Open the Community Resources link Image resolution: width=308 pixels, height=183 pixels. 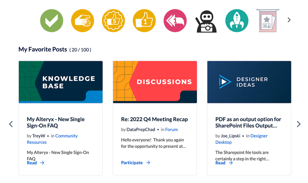click(52, 139)
